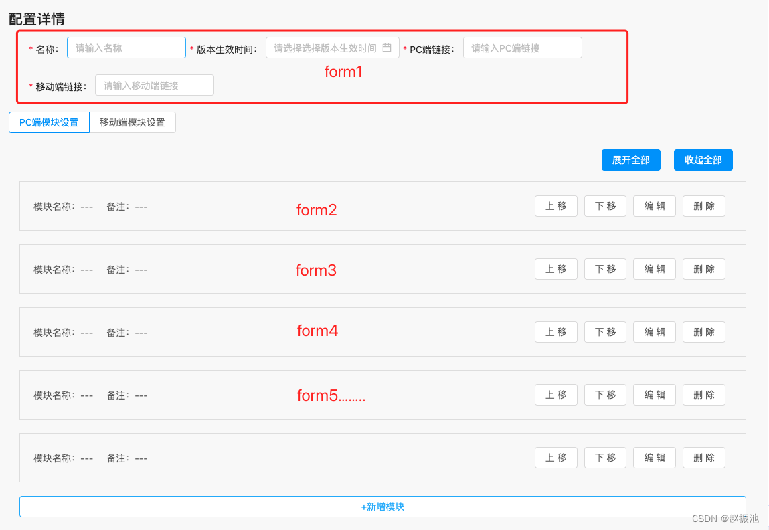Click the 收起全部 button
Image resolution: width=769 pixels, height=530 pixels.
click(703, 160)
